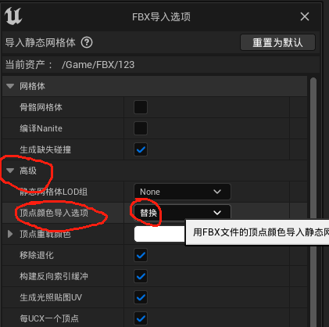This screenshot has width=329, height=327.
Task: Click the 导入静态网格体 header label
Action: point(41,42)
